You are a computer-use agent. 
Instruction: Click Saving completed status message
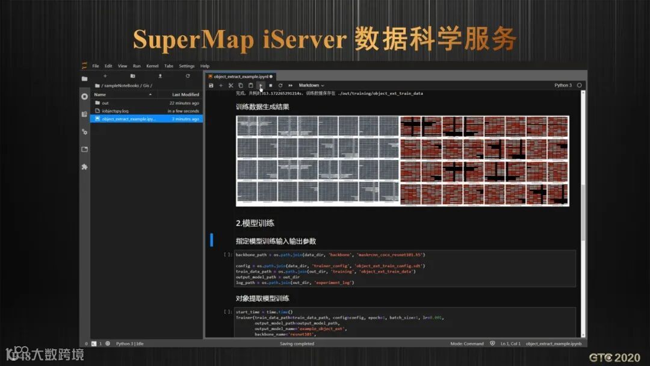click(297, 344)
